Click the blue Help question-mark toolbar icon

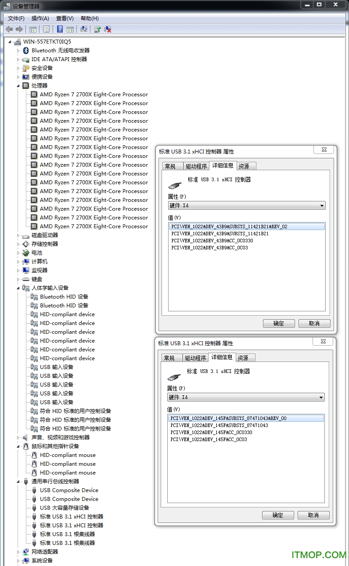click(x=60, y=29)
